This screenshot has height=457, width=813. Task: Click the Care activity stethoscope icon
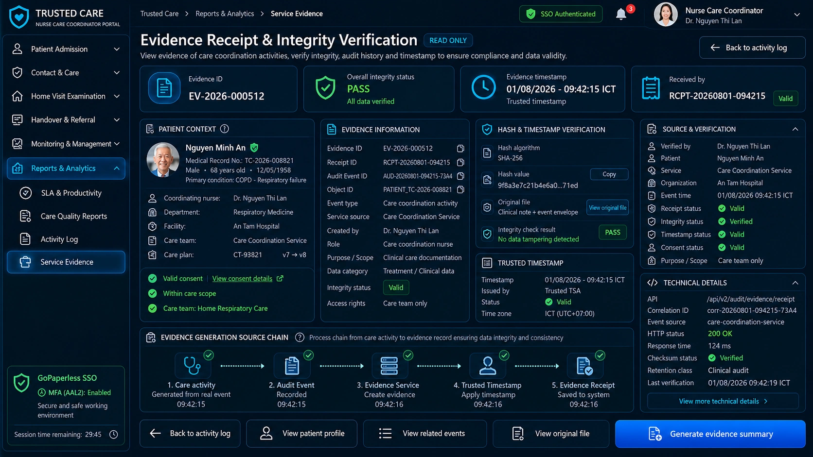tap(192, 366)
